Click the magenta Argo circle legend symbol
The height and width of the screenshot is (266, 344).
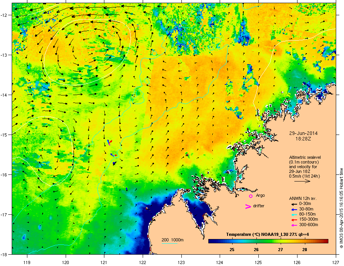pyautogui.click(x=251, y=196)
